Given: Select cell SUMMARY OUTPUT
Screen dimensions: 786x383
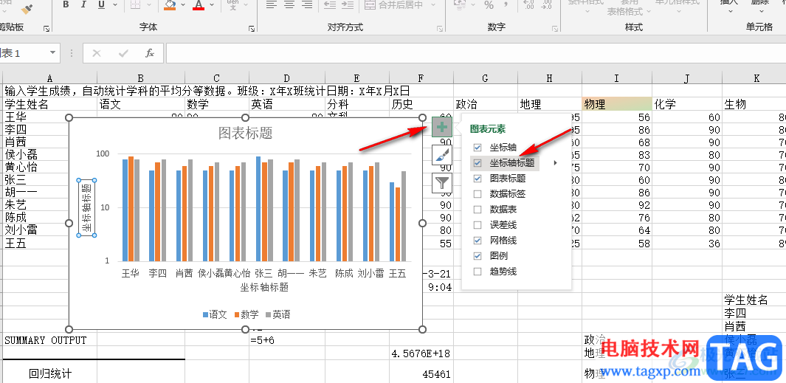Looking at the screenshot, I should [50, 340].
